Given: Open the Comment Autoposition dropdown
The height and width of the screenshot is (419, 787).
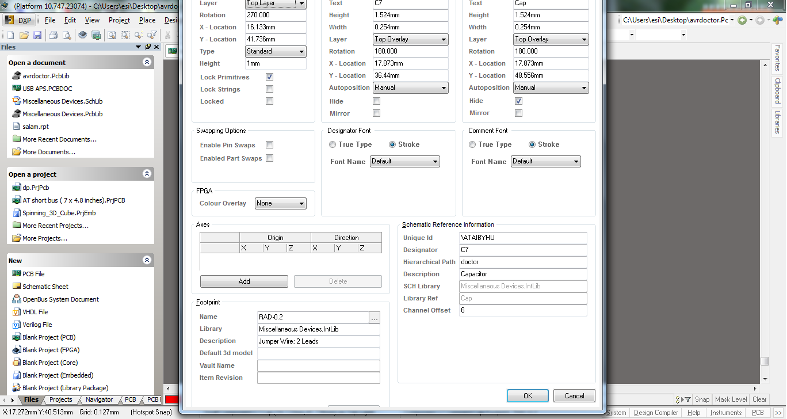Looking at the screenshot, I should [x=551, y=87].
